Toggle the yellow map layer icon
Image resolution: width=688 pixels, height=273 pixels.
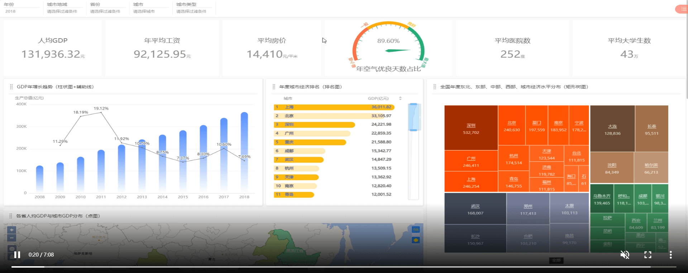coord(416,240)
